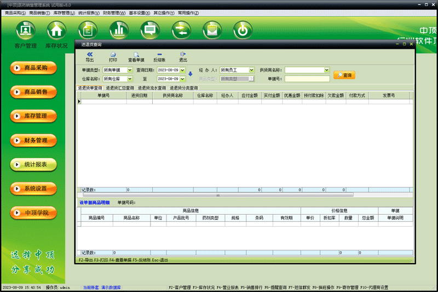Click the 商品名称 column header
The width and height of the screenshot is (438, 292).
(x=131, y=217)
